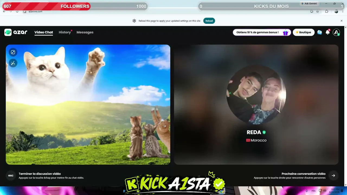Click the local cat video feed
This screenshot has height=195, width=347.
88,105
